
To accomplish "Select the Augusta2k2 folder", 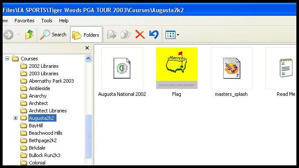I will tap(42, 118).
